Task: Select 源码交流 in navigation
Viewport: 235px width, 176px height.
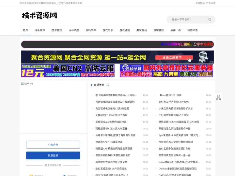Action: [x=91, y=30]
